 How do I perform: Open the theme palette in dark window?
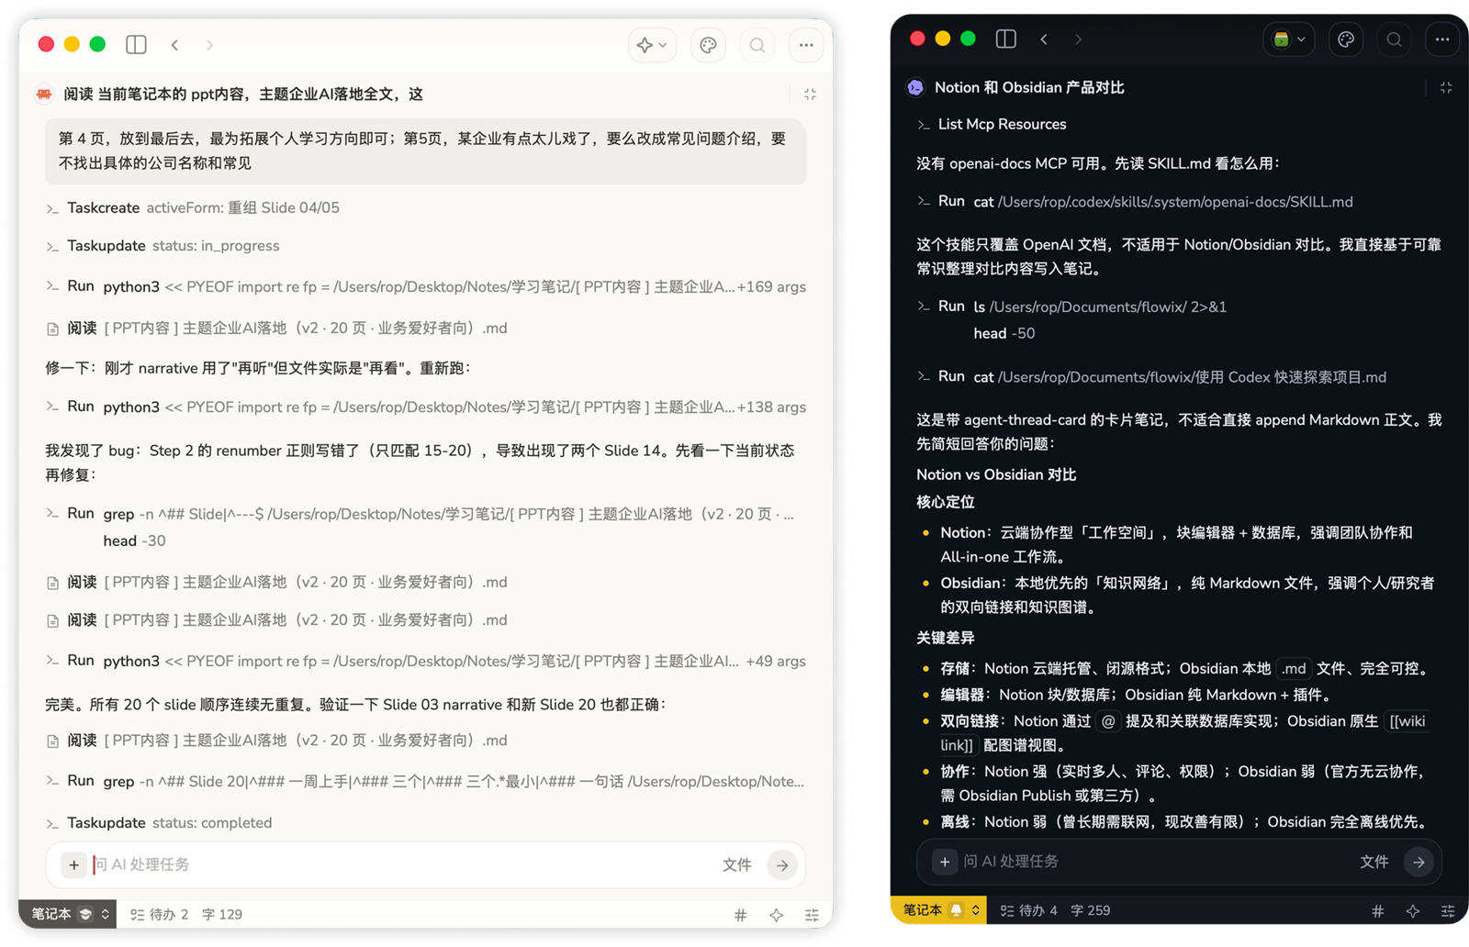tap(1346, 39)
